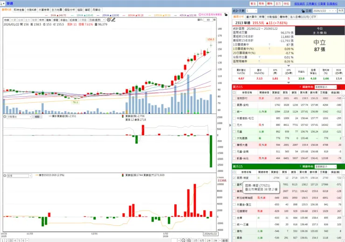The width and height of the screenshot is (345, 242).
Task: Tick the checkbox for 元大 buyer row
Action: (234, 125)
